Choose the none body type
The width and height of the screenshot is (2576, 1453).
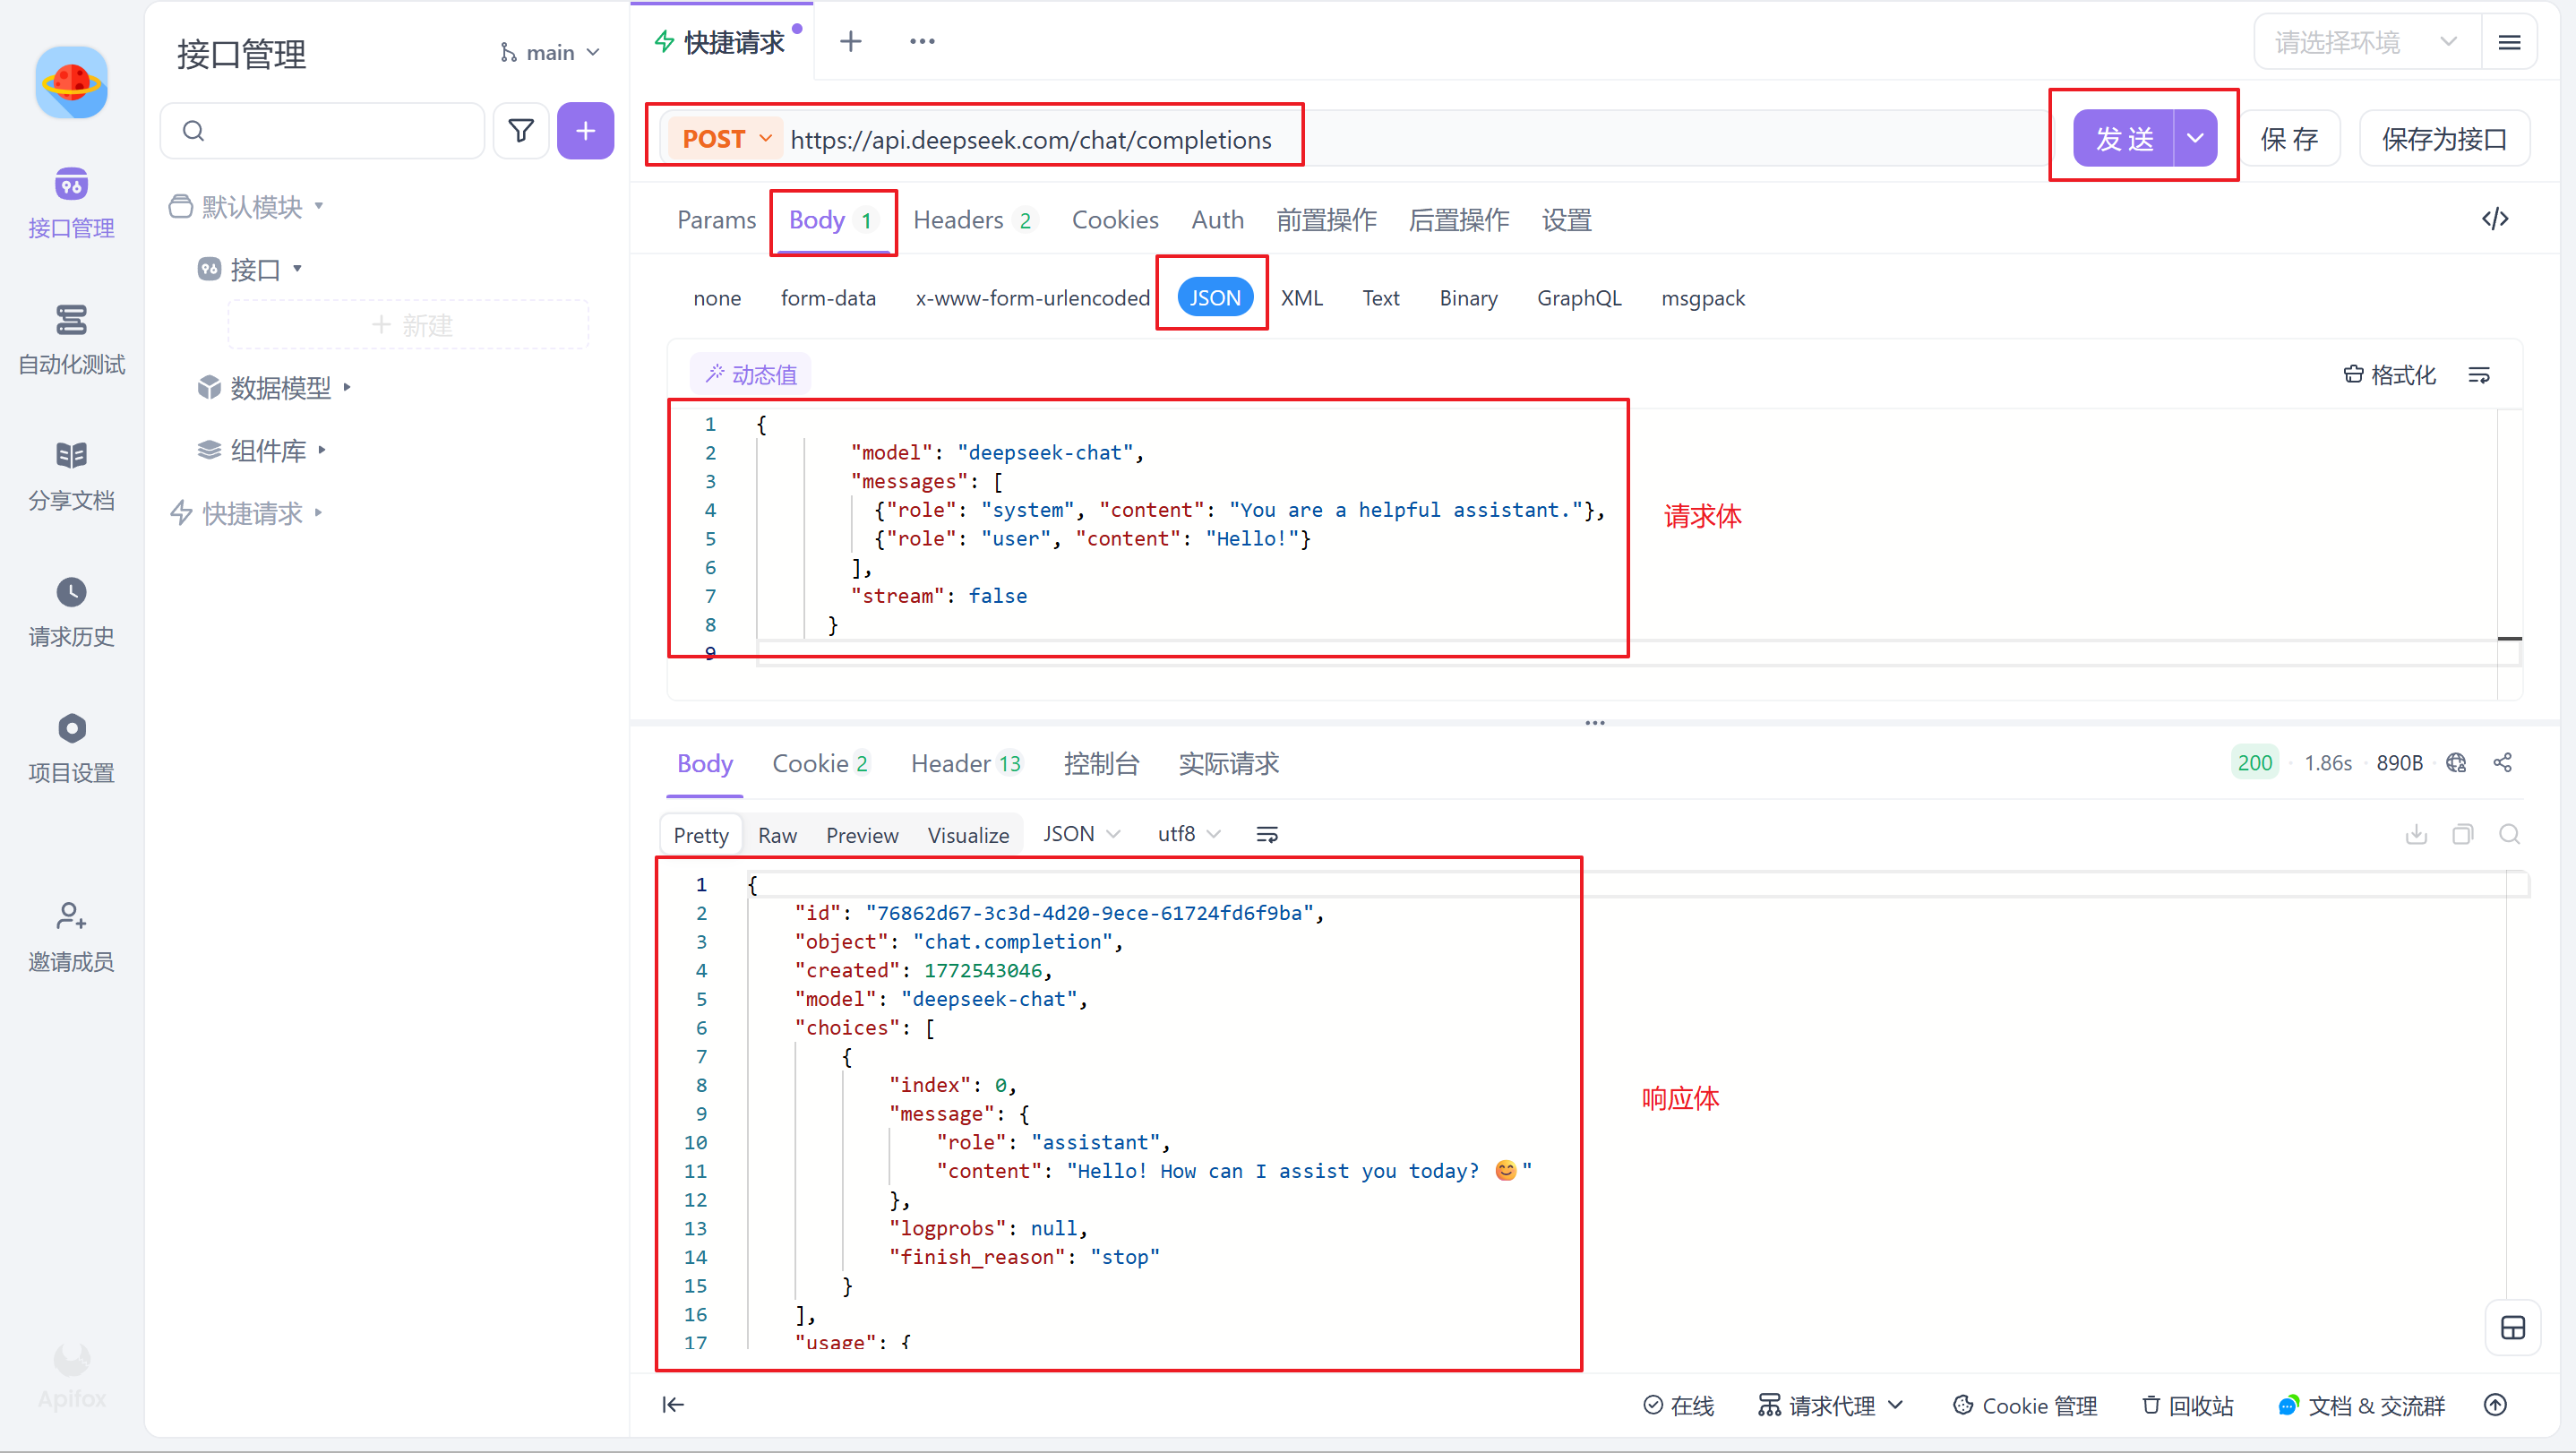(x=717, y=298)
